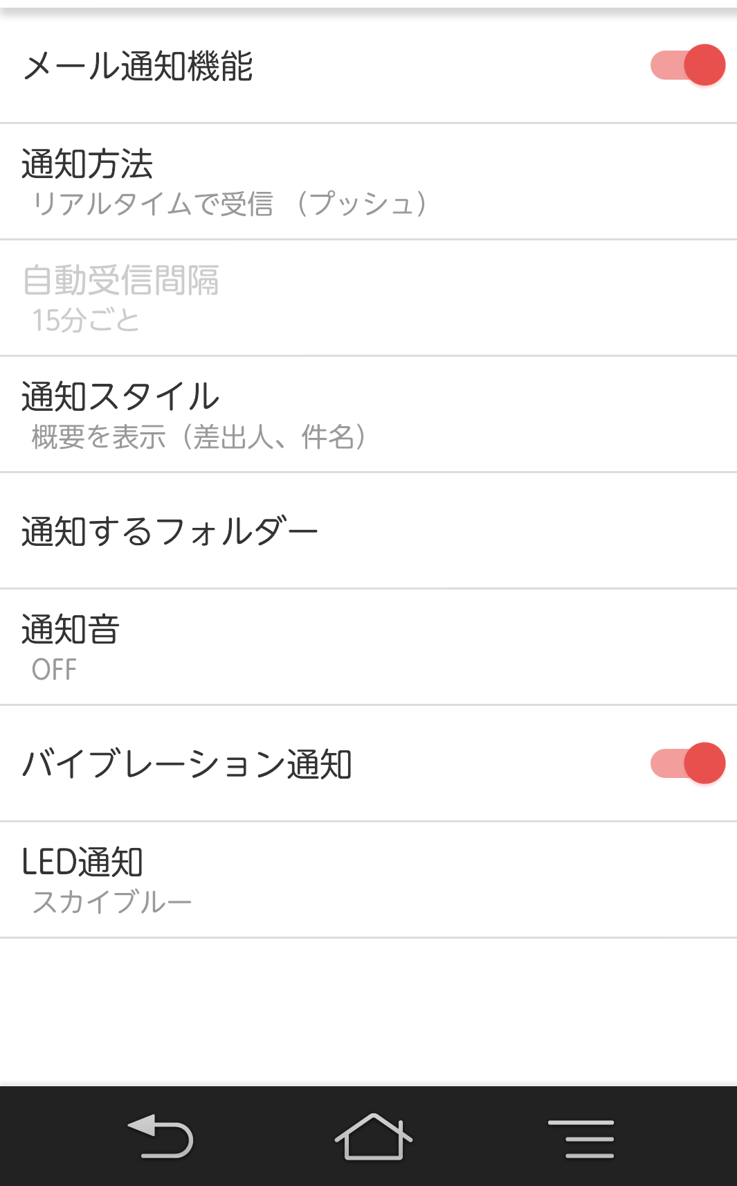Open the 通知方法 selection
This screenshot has width=737, height=1186.
[368, 182]
